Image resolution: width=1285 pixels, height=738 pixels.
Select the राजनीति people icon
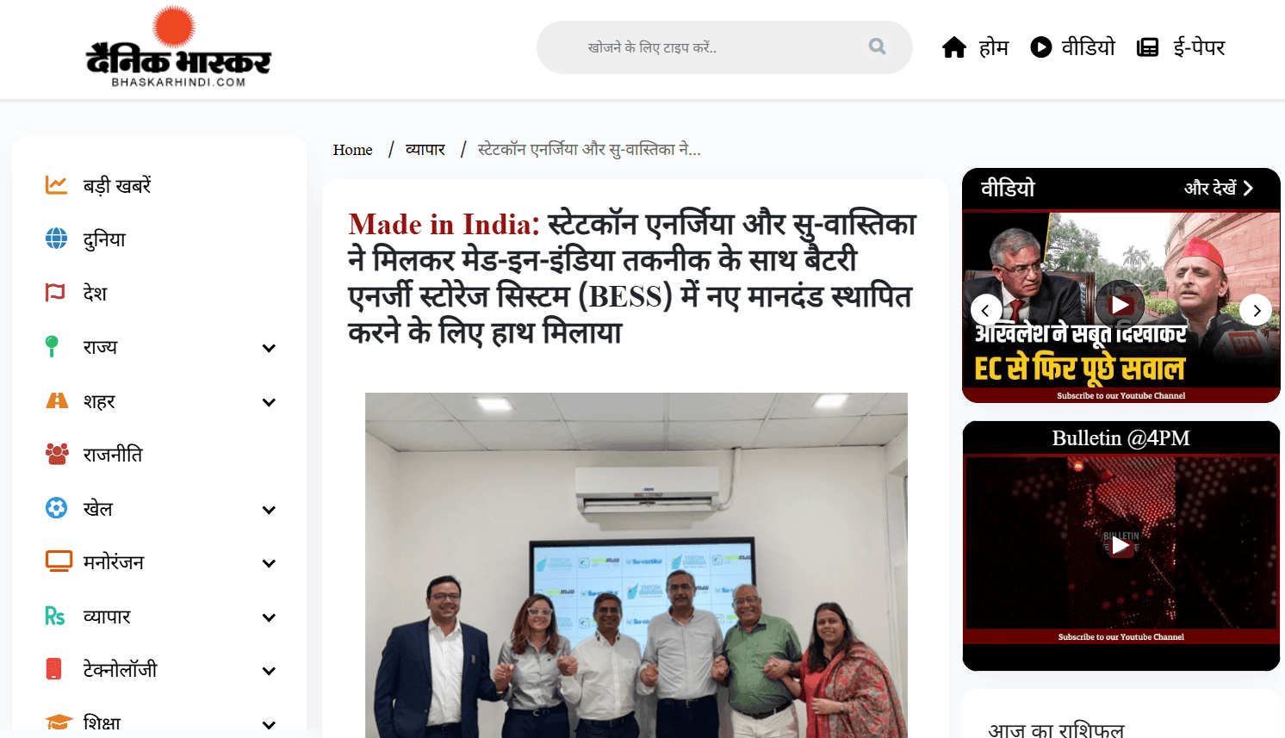[x=57, y=454]
